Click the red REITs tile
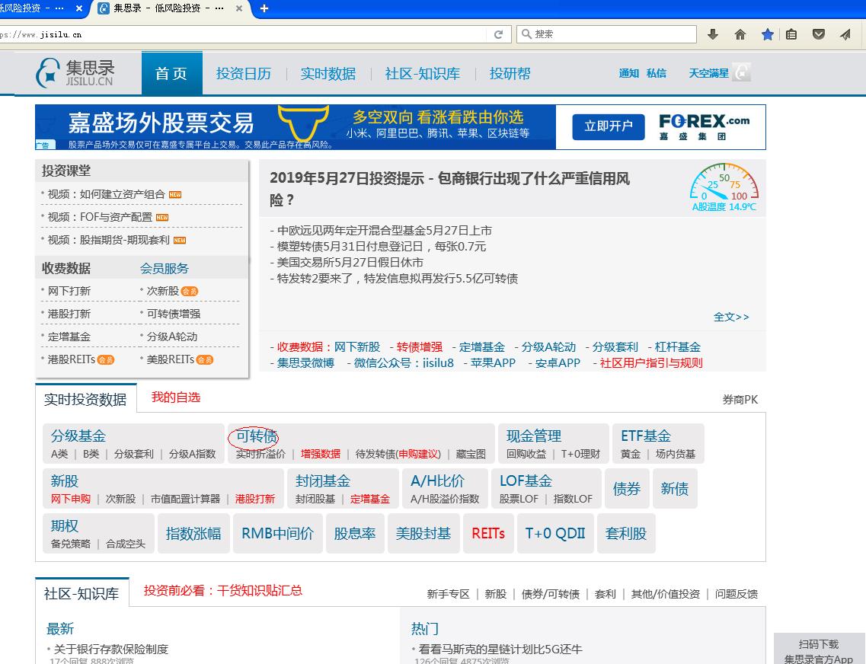Screen dimensions: 866x664 click(488, 534)
